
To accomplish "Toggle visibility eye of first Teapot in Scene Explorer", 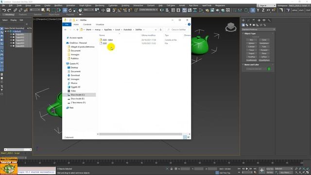I will [11, 35].
